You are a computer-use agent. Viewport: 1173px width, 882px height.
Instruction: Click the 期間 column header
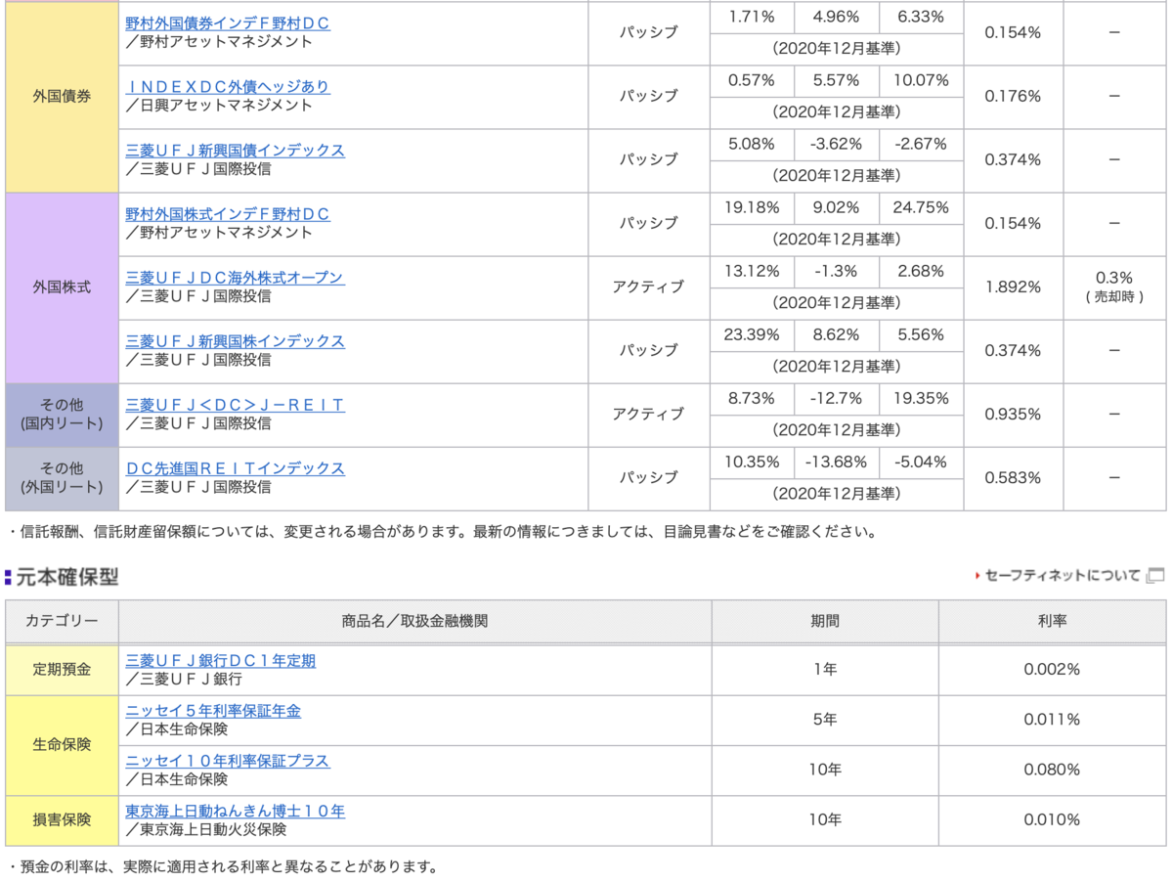click(x=825, y=620)
